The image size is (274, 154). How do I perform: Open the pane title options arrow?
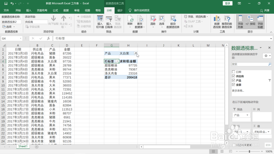point(261,48)
